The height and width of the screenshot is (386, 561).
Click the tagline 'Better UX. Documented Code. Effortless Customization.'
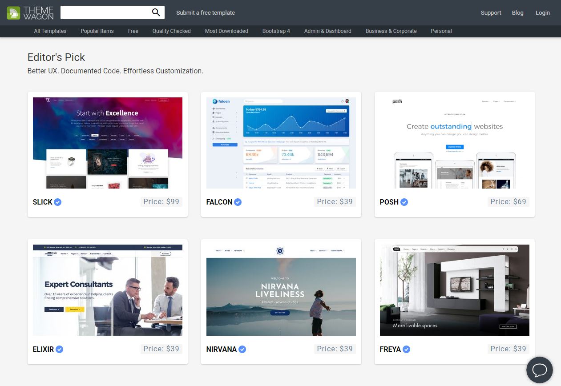(x=115, y=71)
